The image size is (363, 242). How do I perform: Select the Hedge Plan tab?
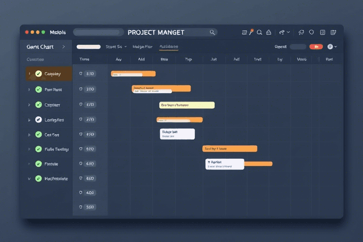142,47
